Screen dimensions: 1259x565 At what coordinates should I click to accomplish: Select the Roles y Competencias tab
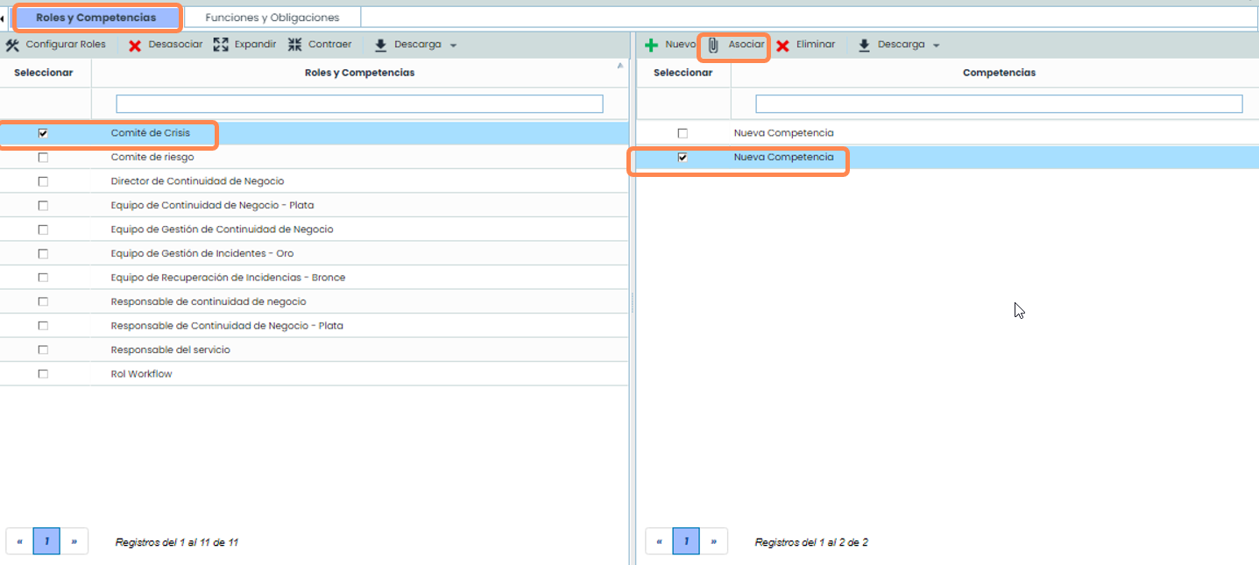coord(95,18)
